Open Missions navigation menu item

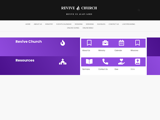tap(79, 24)
